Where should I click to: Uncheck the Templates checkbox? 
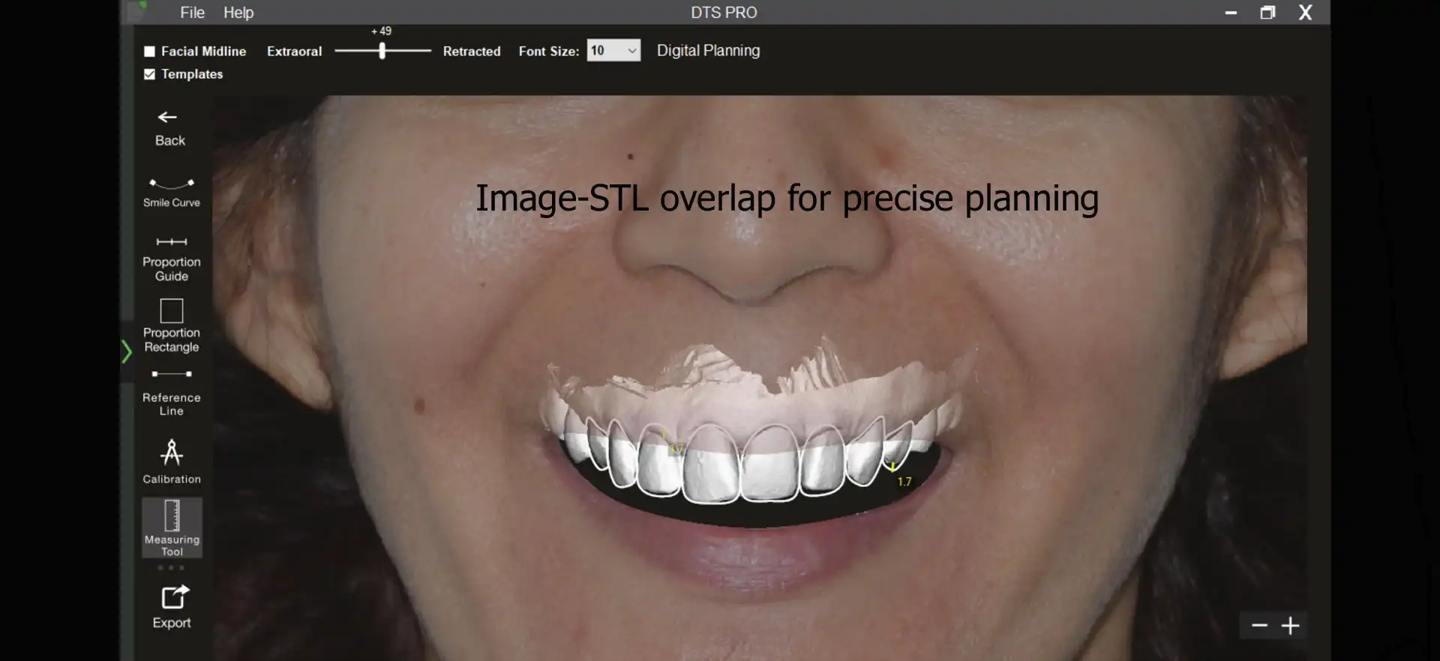(149, 74)
